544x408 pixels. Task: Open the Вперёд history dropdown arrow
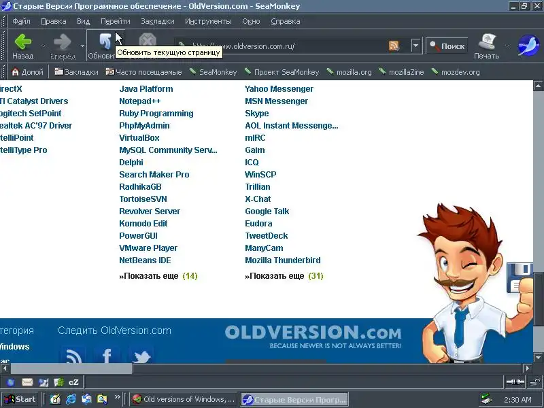click(82, 46)
